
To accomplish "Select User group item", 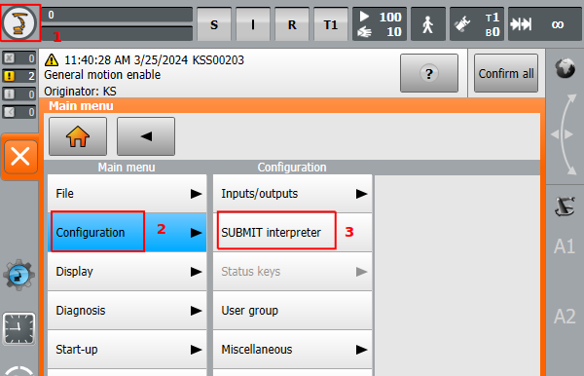I will (x=292, y=311).
